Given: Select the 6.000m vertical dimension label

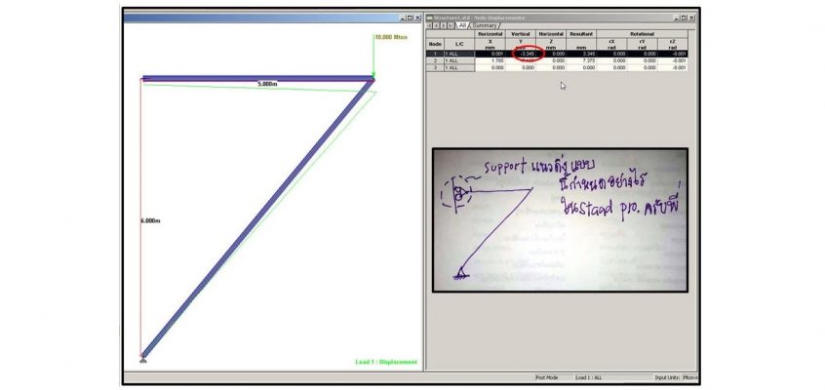Looking at the screenshot, I should click(x=150, y=221).
